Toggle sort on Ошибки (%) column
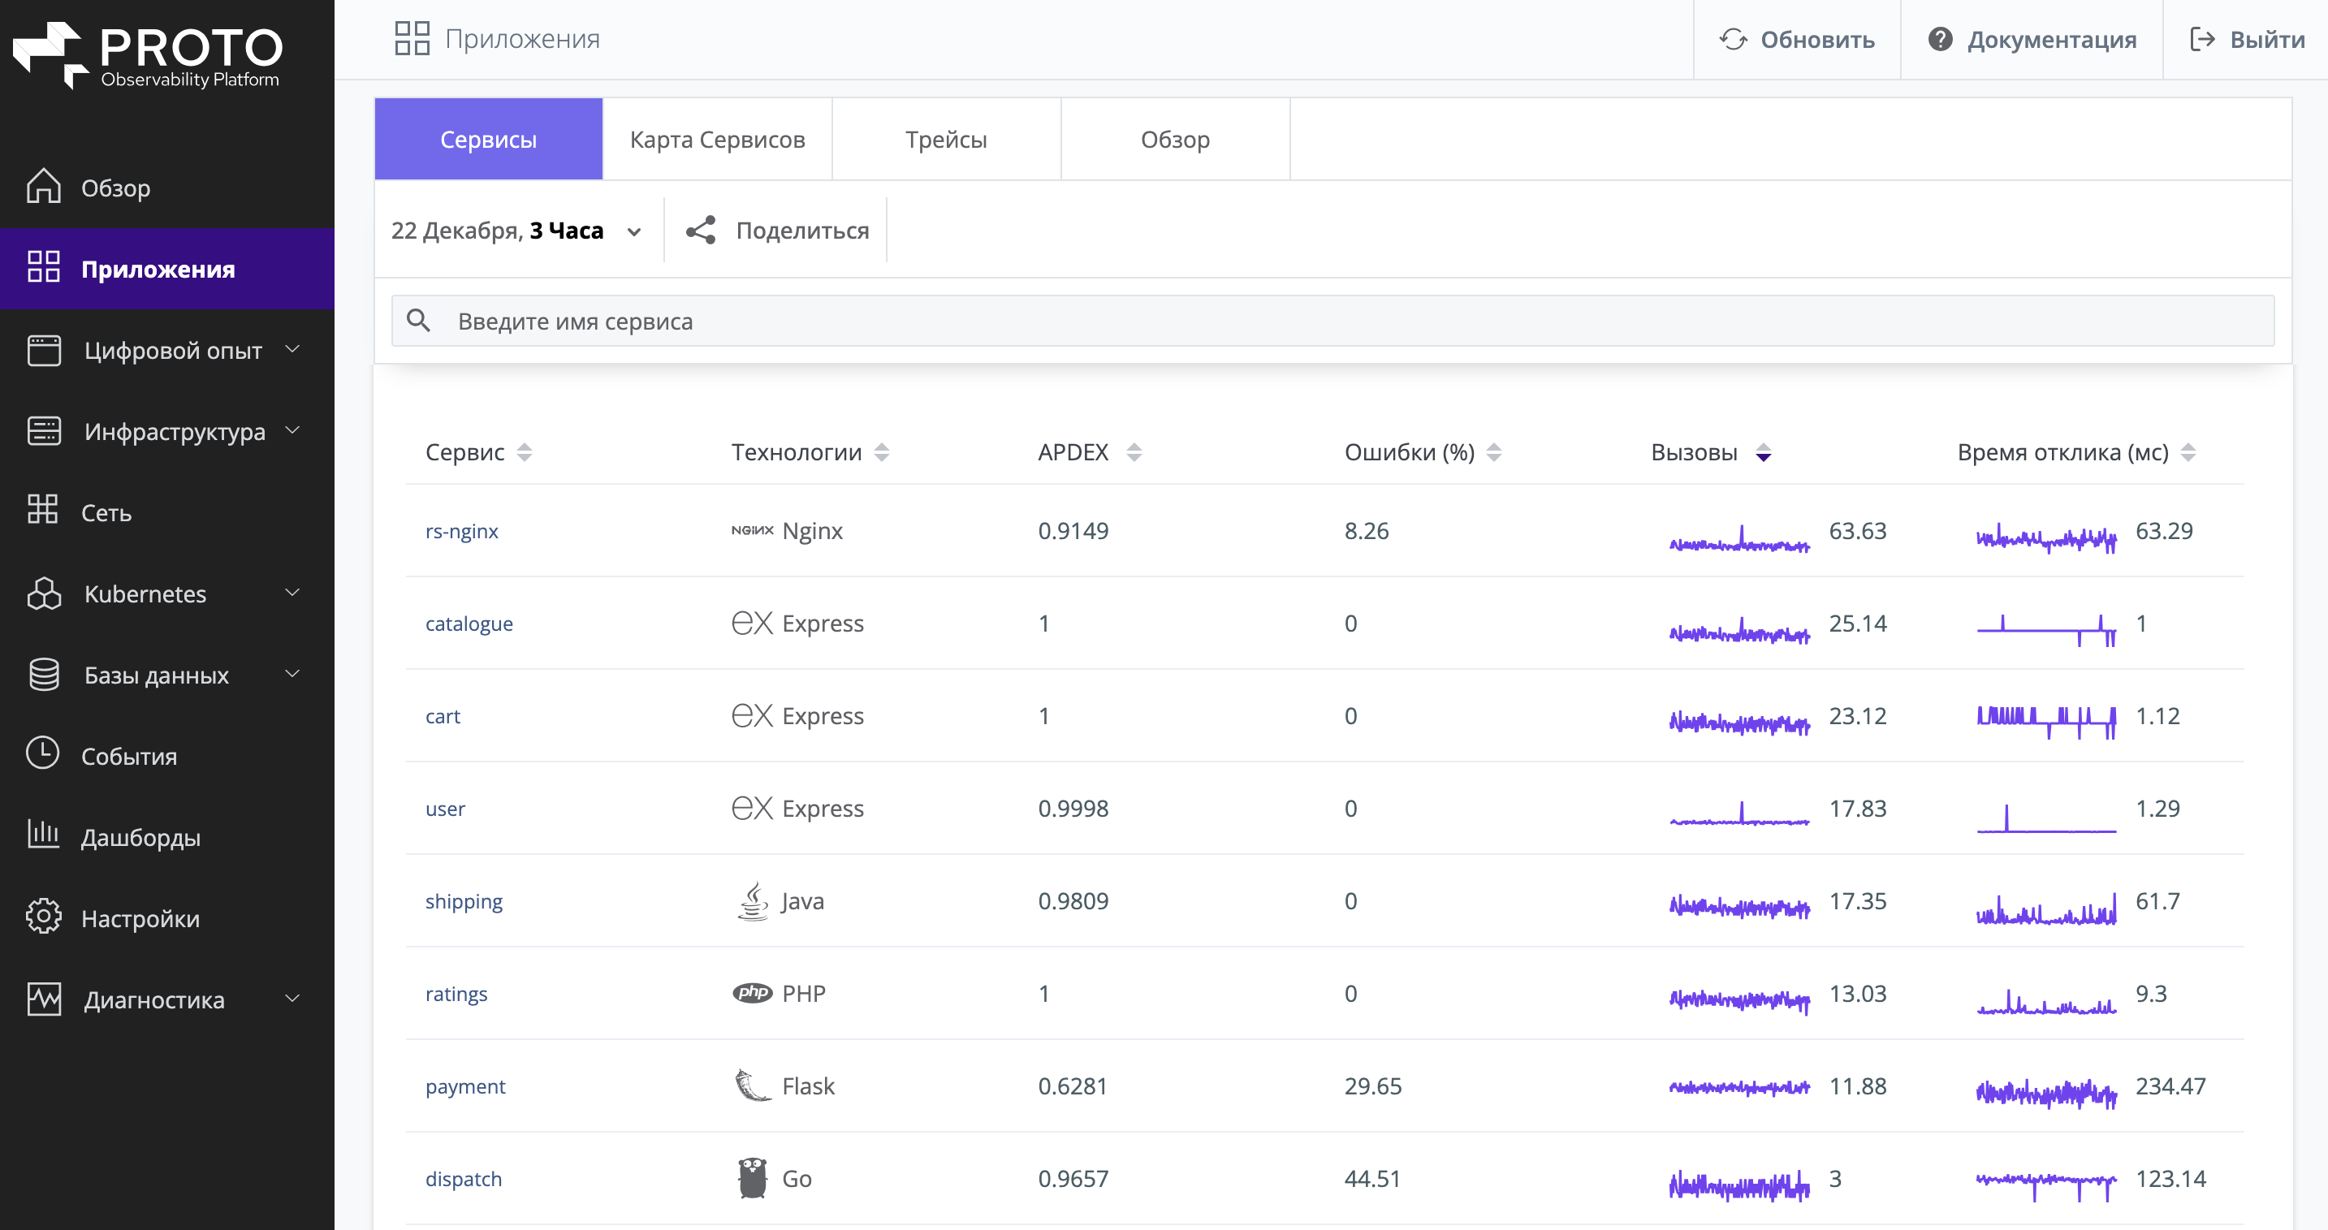Screen dimensions: 2328x1230 pyautogui.click(x=1494, y=453)
